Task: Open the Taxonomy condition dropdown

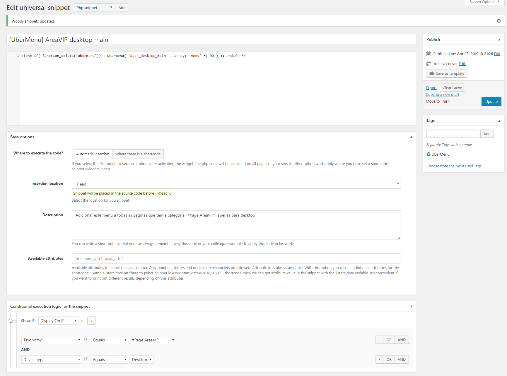Action: point(52,340)
